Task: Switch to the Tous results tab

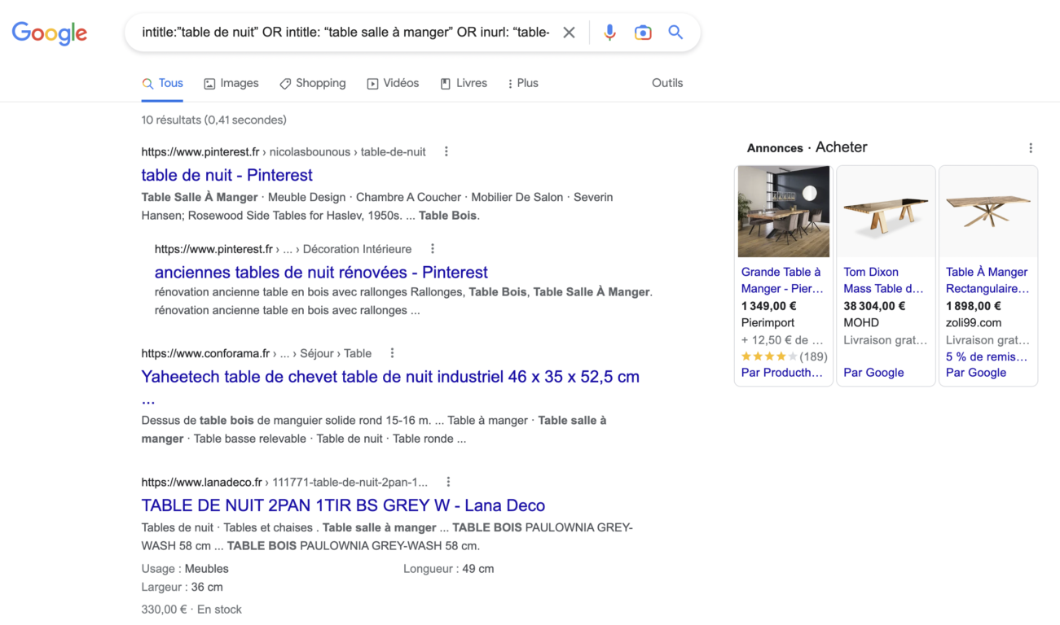Action: pos(169,82)
